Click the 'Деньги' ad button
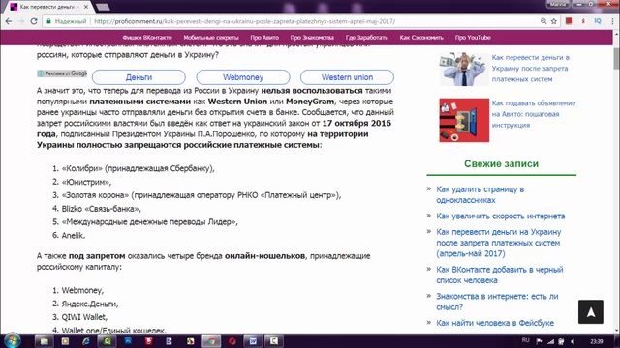The width and height of the screenshot is (620, 348). click(x=139, y=77)
